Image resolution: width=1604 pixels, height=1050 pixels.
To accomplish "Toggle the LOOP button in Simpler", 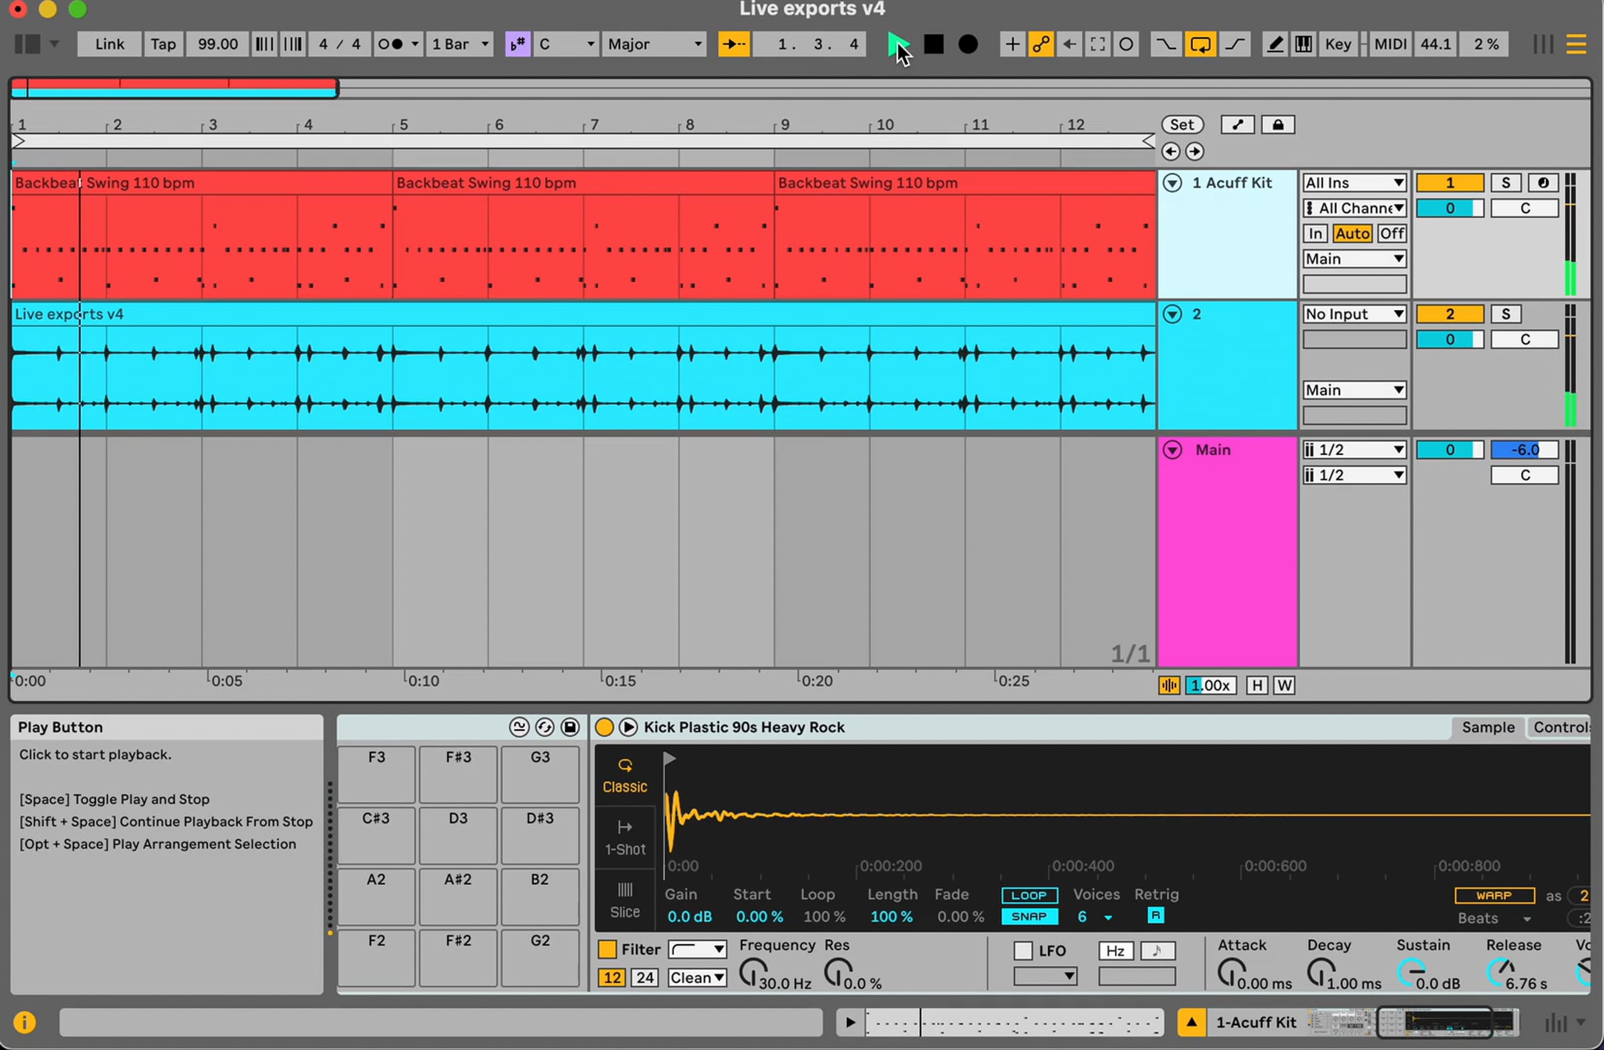I will tap(1029, 896).
